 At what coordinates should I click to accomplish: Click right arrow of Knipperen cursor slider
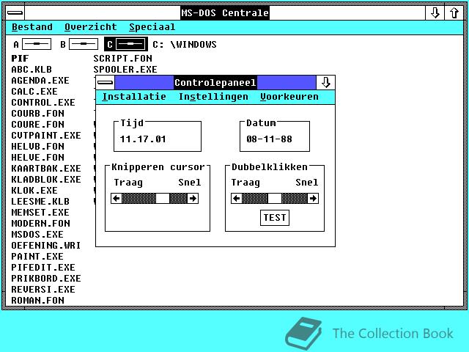[193, 198]
